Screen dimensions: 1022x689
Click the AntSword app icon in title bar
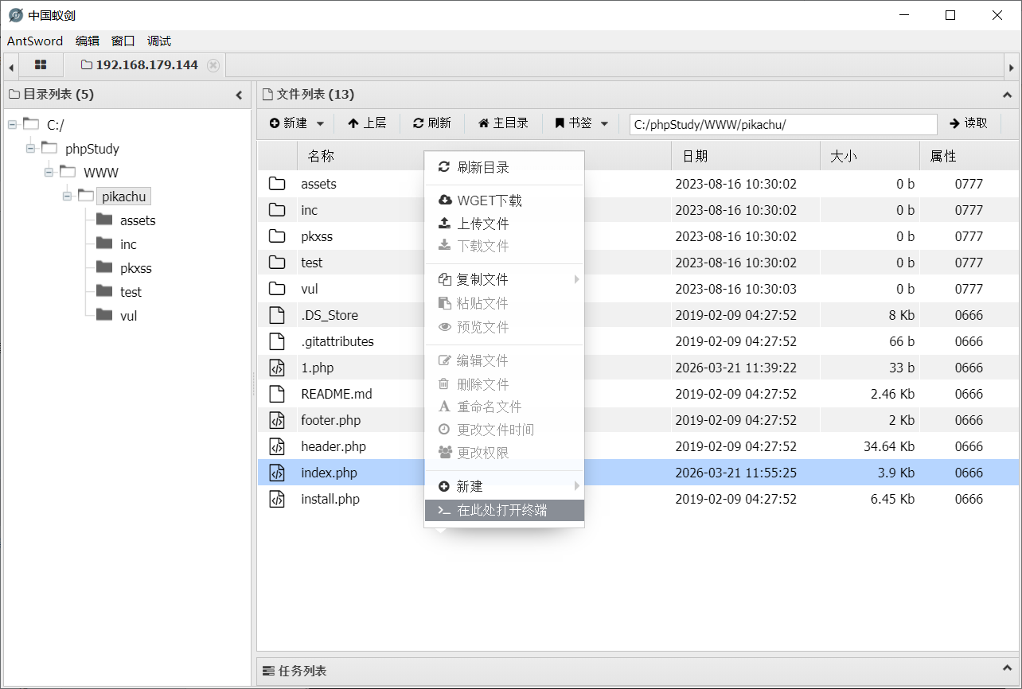pos(15,15)
